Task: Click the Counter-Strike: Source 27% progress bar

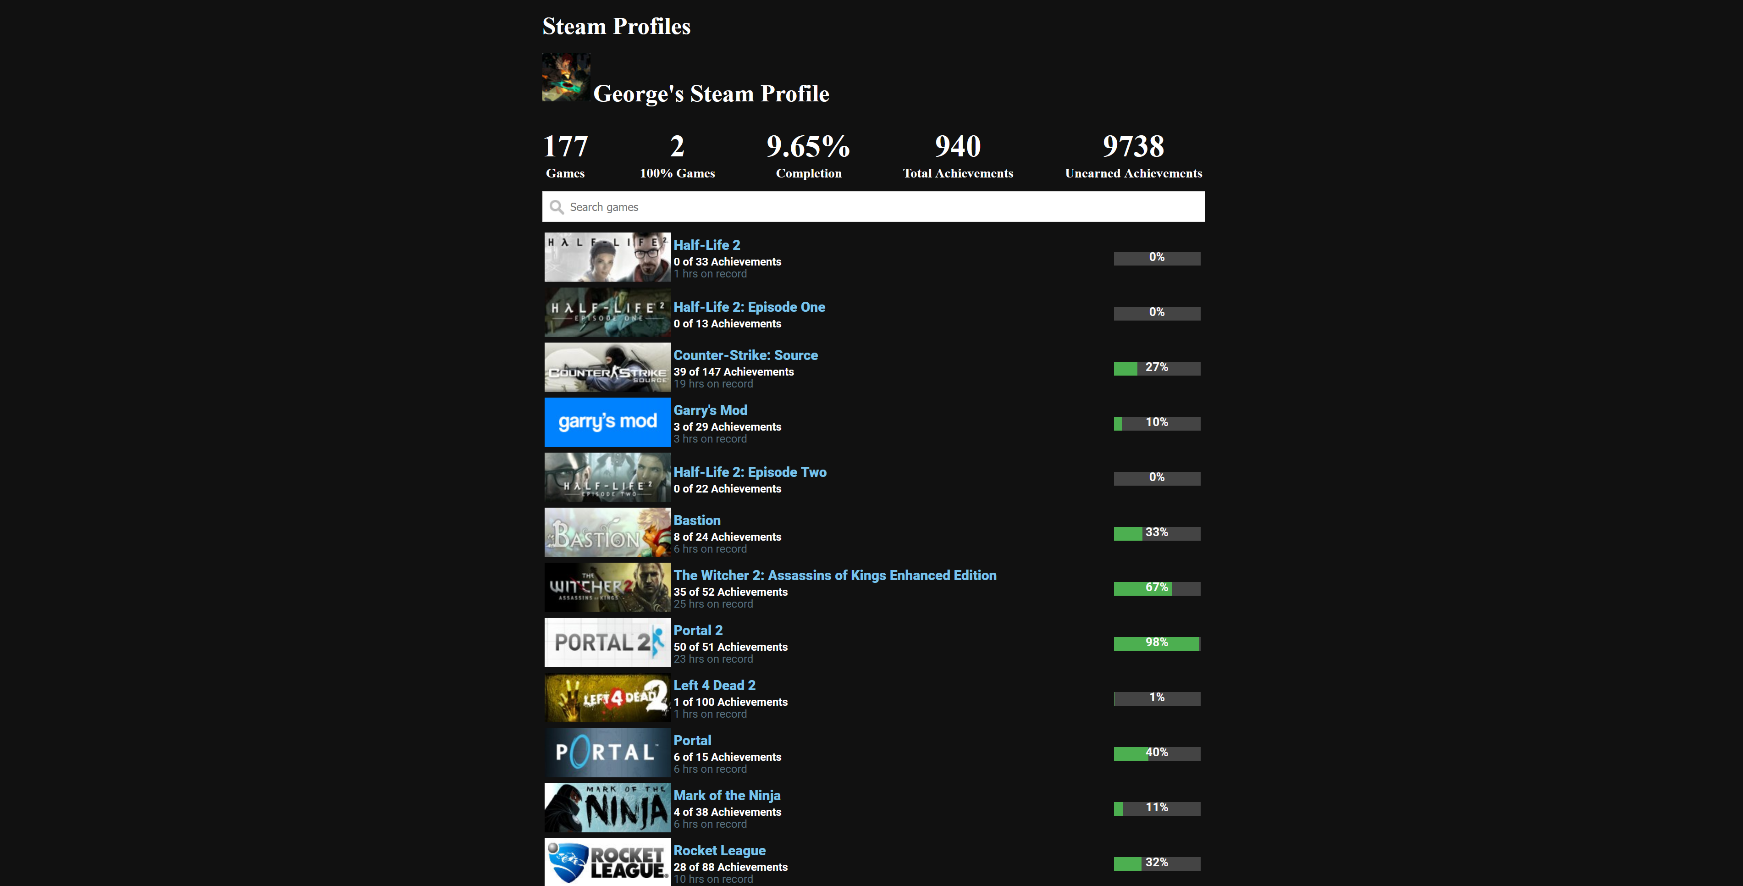Action: pos(1156,368)
